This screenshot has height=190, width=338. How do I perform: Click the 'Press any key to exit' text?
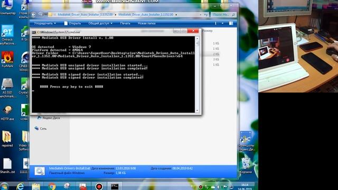coord(71,87)
